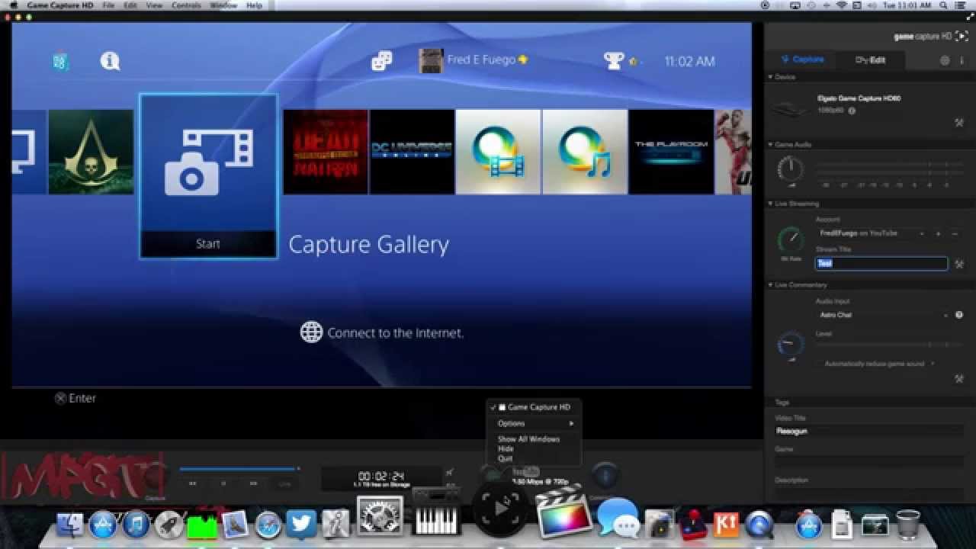The image size is (976, 549).
Task: Select the Dead Nation game tile
Action: [326, 152]
